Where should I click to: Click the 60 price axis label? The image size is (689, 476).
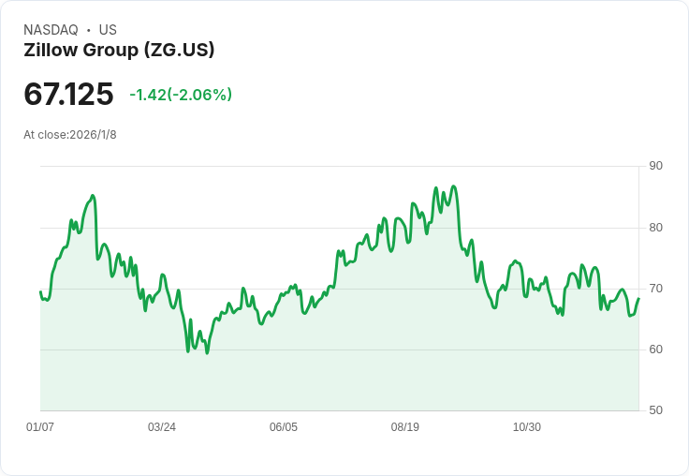(x=655, y=350)
